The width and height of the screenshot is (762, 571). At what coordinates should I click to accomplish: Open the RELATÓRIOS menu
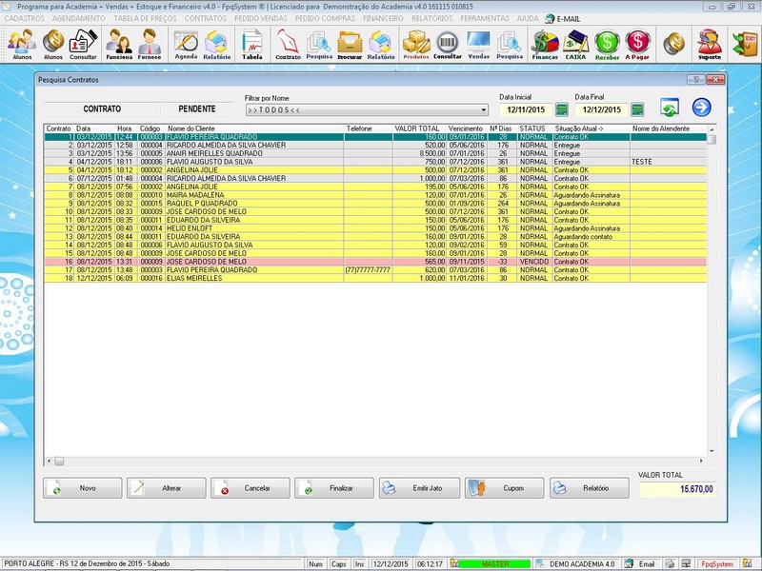(431, 18)
